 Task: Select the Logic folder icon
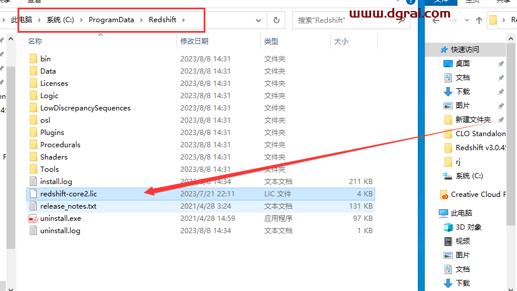[x=33, y=95]
